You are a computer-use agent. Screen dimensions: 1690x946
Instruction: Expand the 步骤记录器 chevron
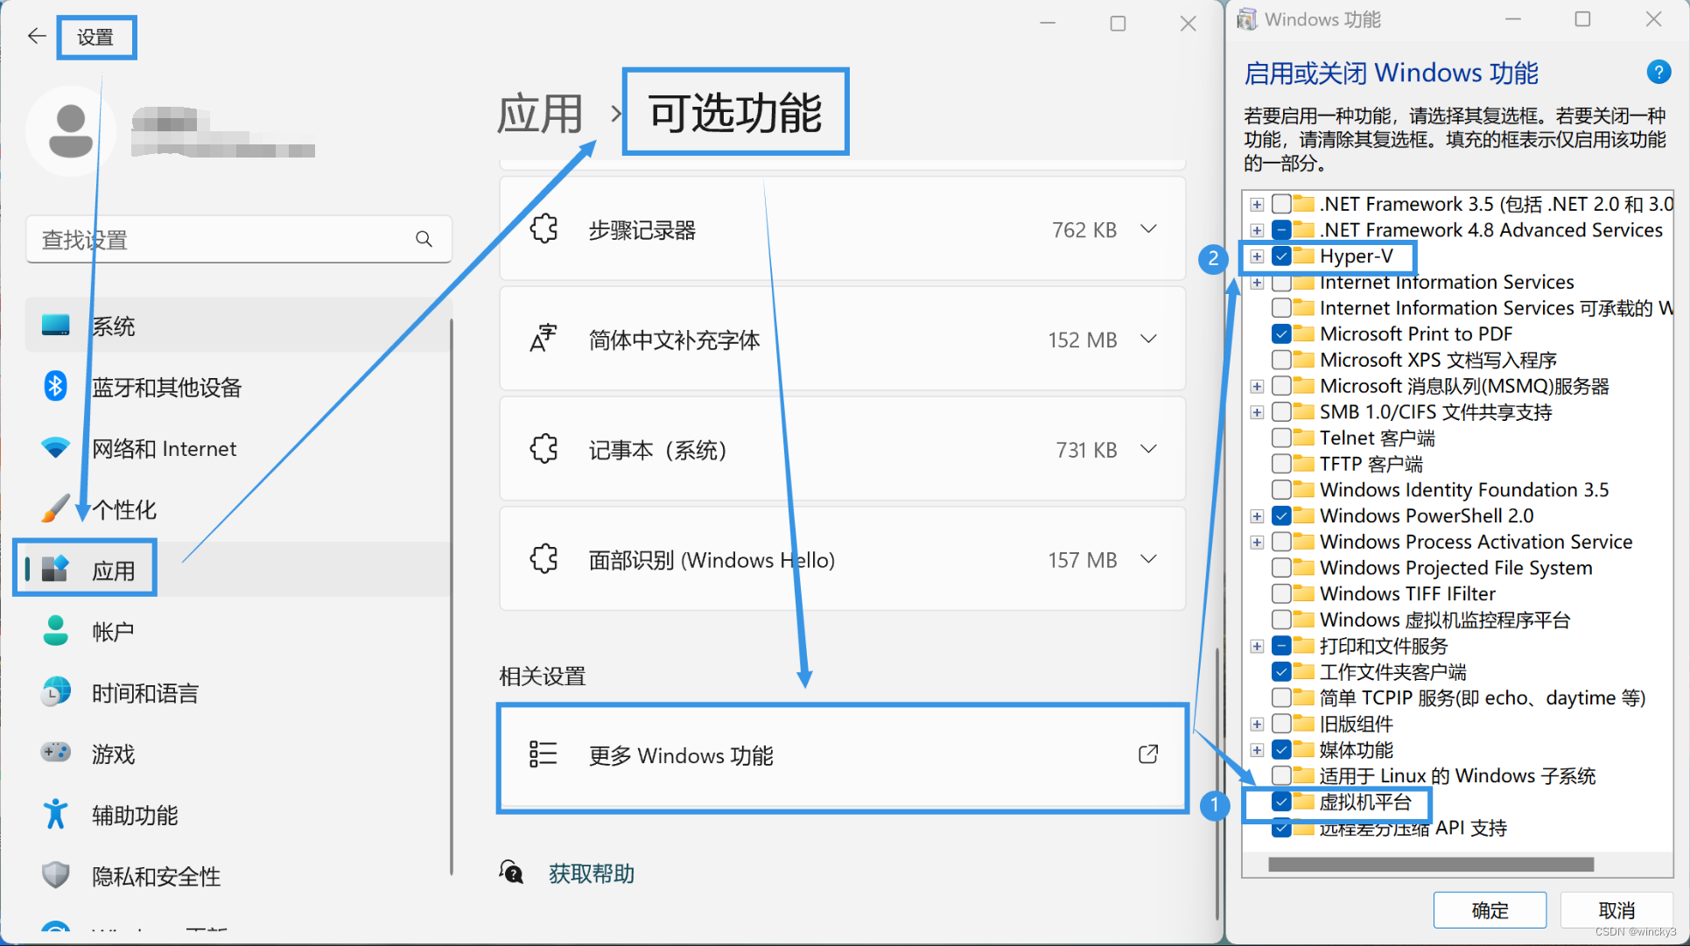click(1148, 229)
